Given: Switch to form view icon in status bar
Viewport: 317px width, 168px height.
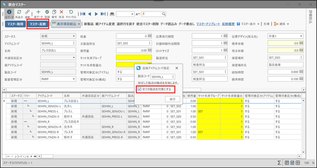Looking at the screenshot, I should tap(287, 163).
